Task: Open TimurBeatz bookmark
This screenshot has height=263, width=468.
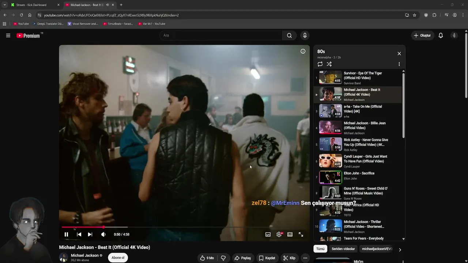Action: click(x=118, y=24)
